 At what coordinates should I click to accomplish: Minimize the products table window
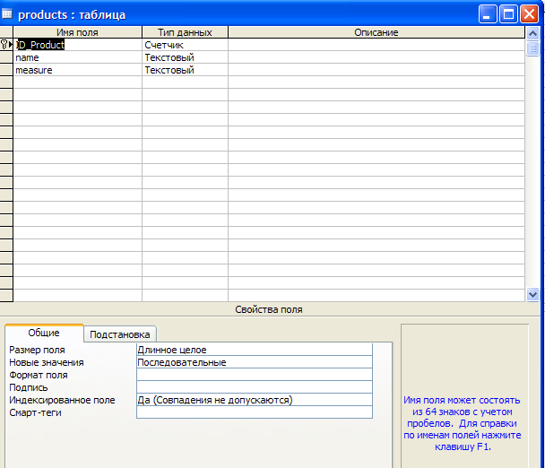click(488, 14)
